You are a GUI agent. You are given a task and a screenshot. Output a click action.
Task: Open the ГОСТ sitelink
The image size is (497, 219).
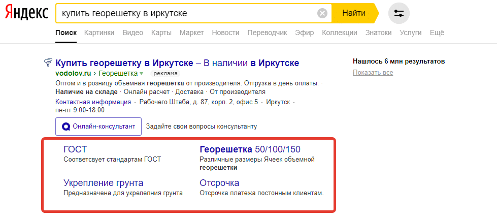(x=75, y=149)
